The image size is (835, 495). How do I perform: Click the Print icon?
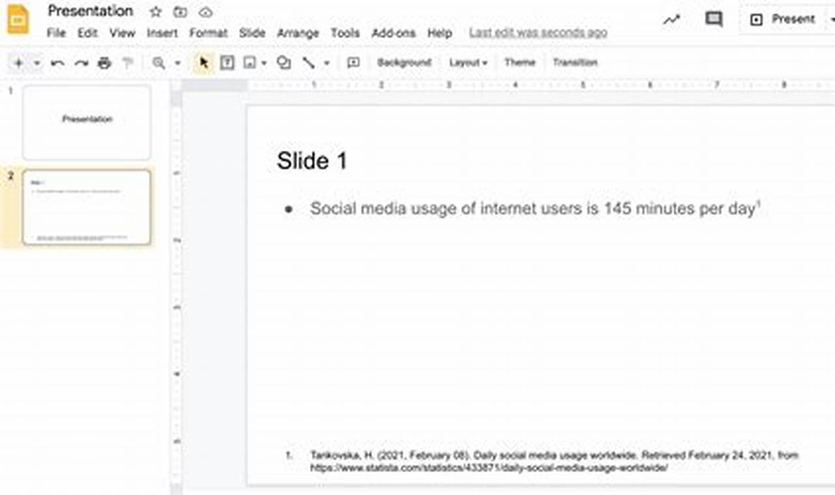104,63
